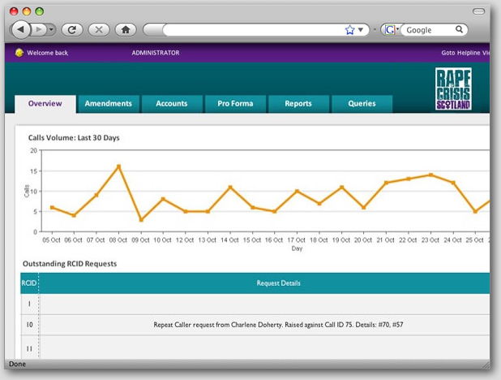
Task: Open the Google search engine selector
Action: coord(391,30)
